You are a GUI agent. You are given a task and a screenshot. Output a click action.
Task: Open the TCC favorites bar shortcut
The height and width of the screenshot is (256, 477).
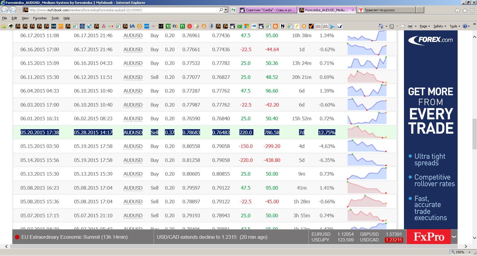click(54, 26)
